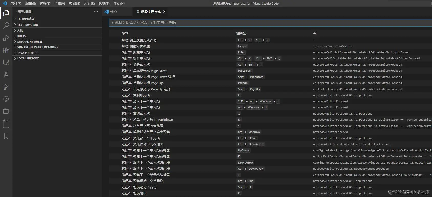Open the 文件(F) menu

pyautogui.click(x=16, y=3)
